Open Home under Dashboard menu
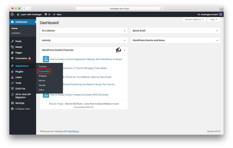The width and height of the screenshot is (233, 148). pos(14,28)
